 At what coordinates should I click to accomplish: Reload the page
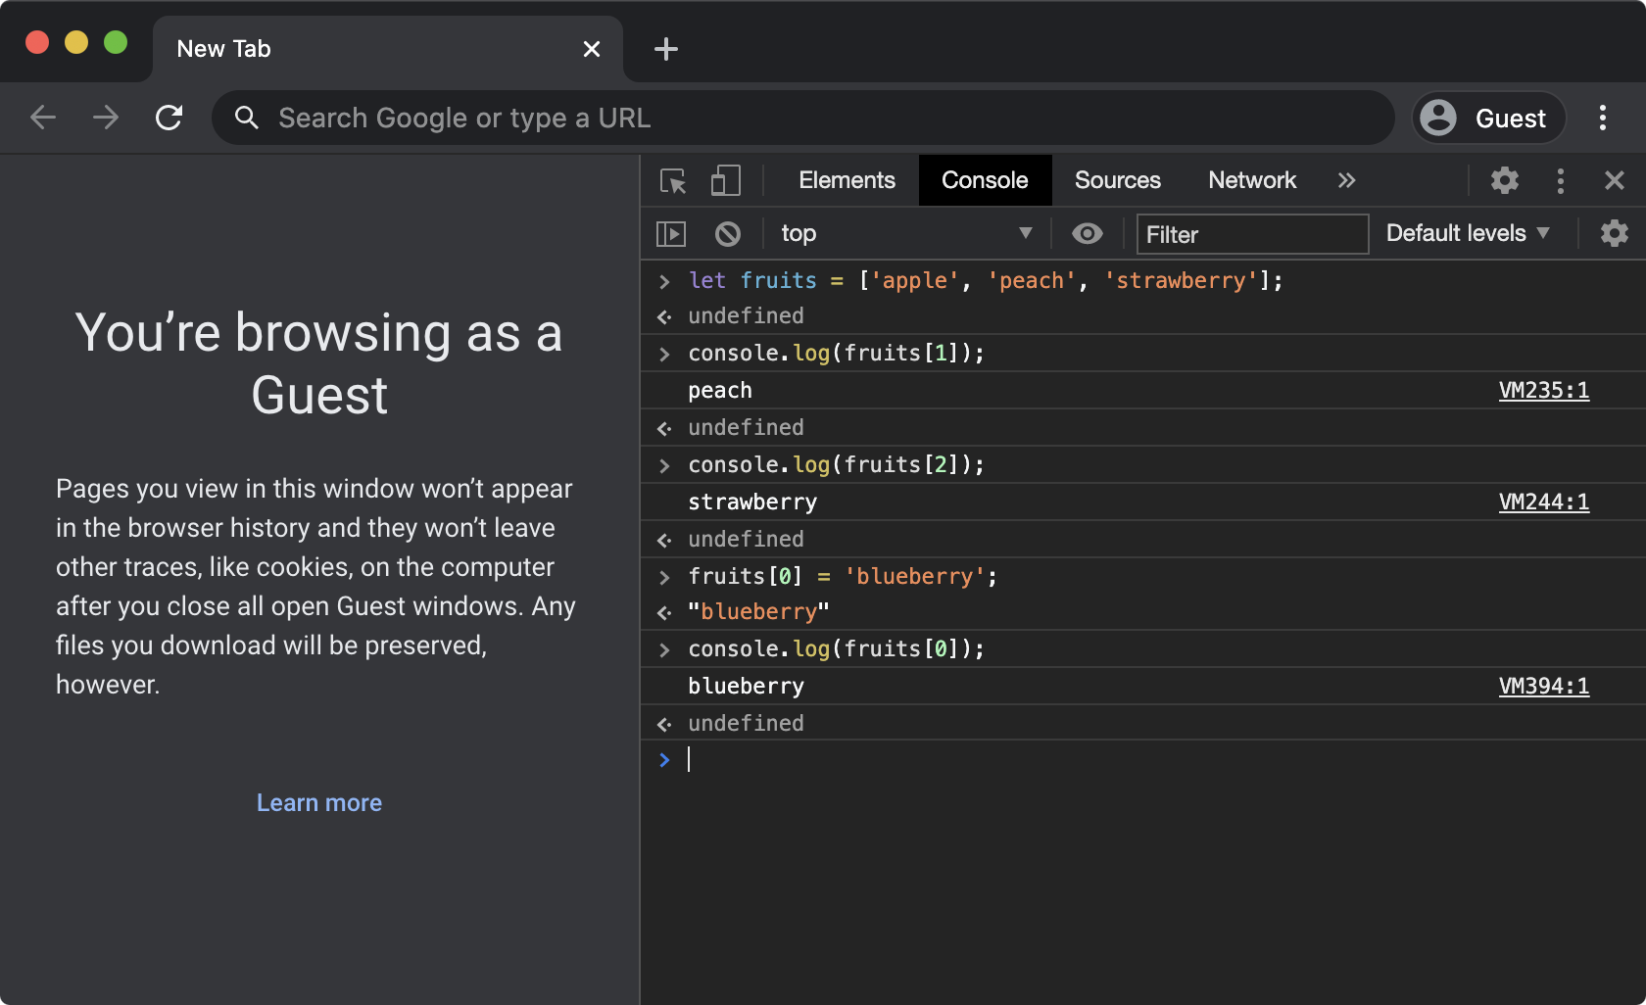pos(169,118)
